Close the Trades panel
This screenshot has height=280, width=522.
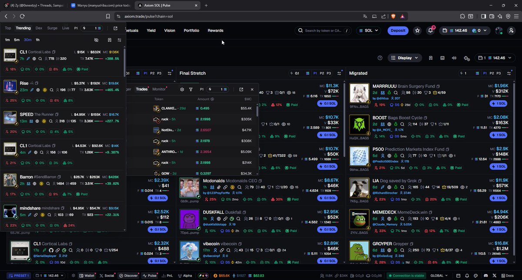pos(252,89)
